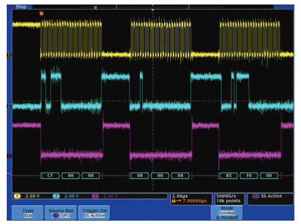Open Mode Normal & Holdoff menu

coord(227,213)
